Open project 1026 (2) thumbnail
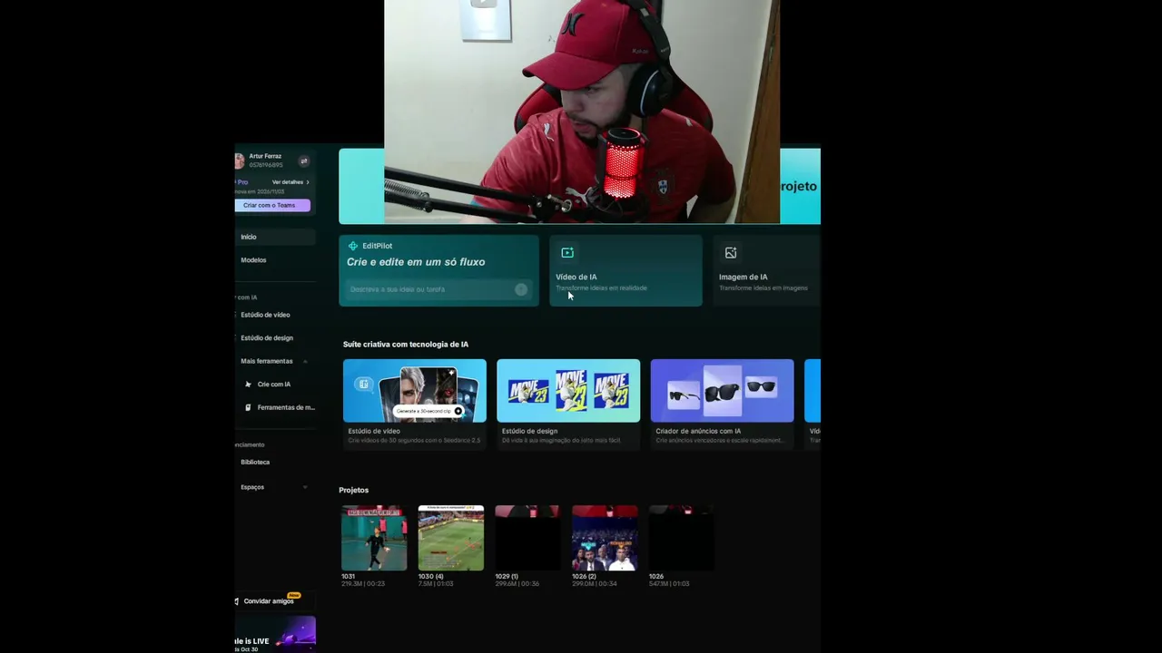Screen dimensions: 1162x653 coord(605,538)
